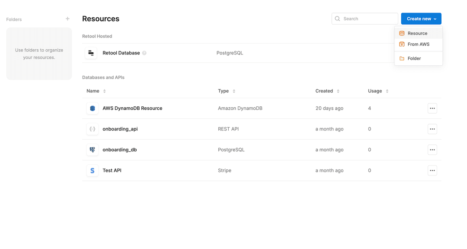Screen dimensions: 467x249
Task: Click the onboarding_api REST icon
Action: [93, 129]
